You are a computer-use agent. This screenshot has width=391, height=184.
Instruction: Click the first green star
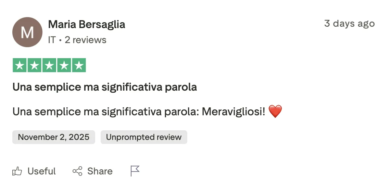(x=20, y=65)
